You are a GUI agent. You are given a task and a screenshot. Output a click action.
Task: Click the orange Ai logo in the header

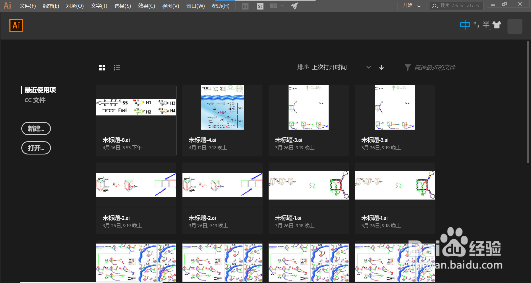click(16, 26)
